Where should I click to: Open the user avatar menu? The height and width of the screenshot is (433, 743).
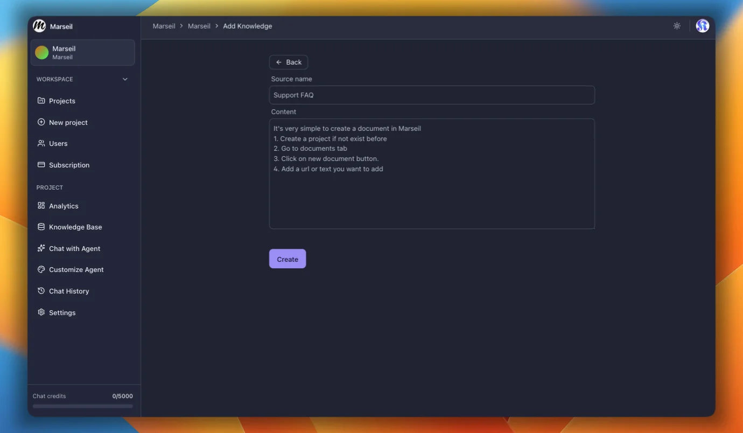(703, 26)
